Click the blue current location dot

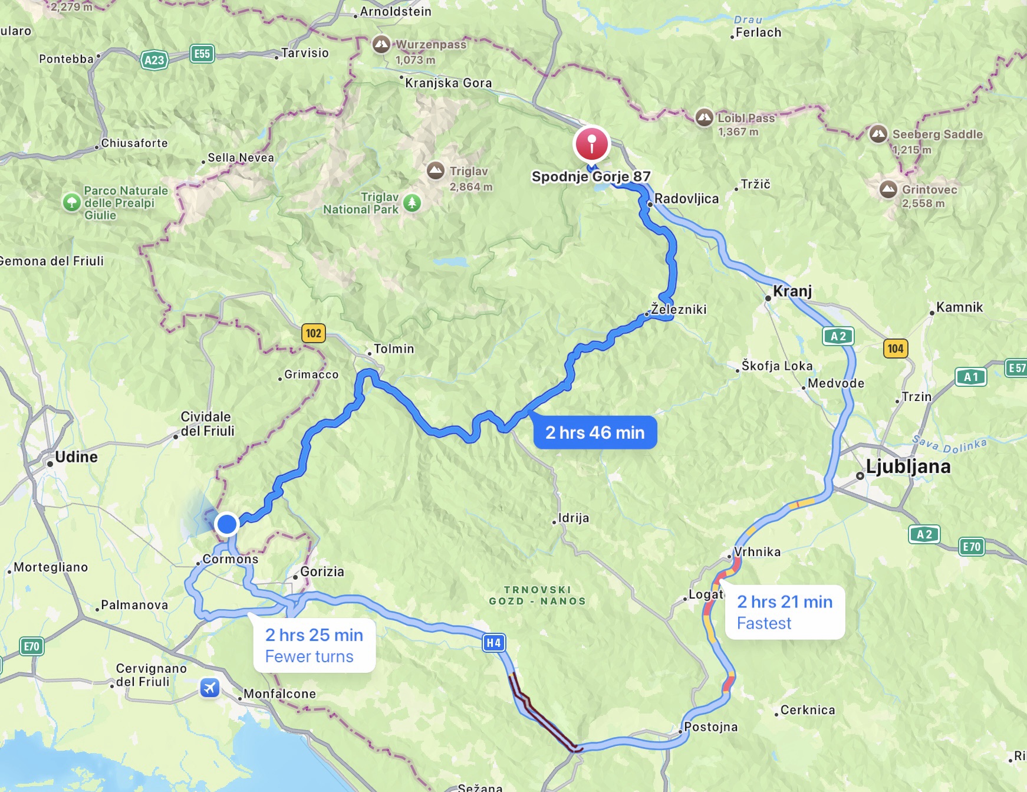[x=227, y=524]
